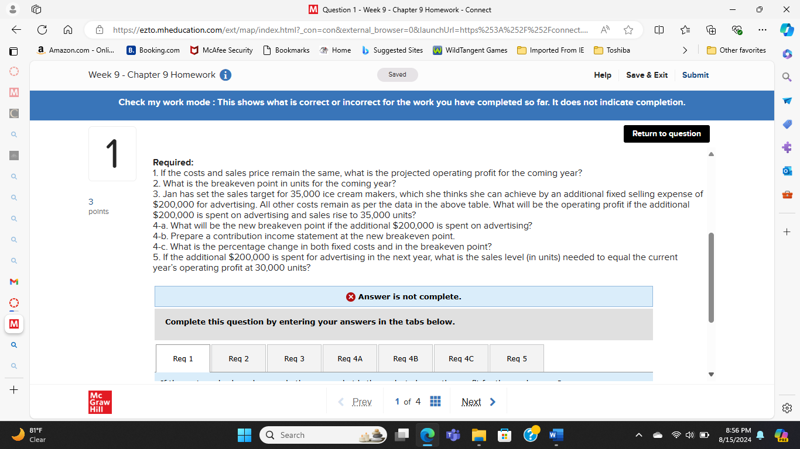Screen dimensions: 800x449
Task: Open Word from the taskbar
Action: (555, 435)
